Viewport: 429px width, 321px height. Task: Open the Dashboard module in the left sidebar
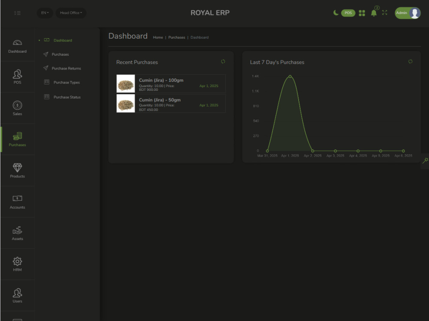coord(17,46)
